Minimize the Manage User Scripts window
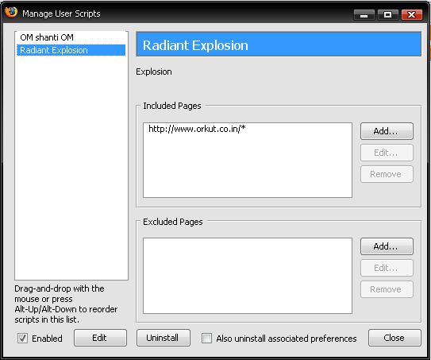 (x=364, y=15)
